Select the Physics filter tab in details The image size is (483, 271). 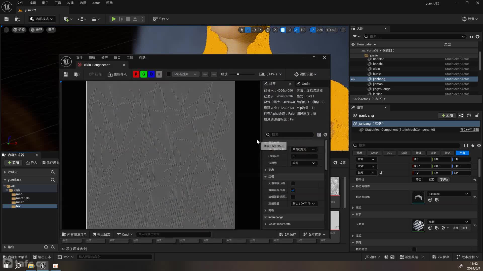pyautogui.click(x=418, y=153)
